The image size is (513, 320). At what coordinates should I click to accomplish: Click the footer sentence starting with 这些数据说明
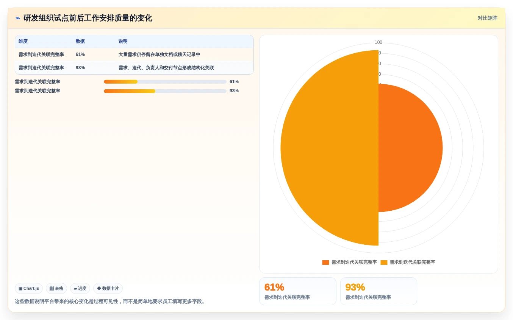coord(110,301)
